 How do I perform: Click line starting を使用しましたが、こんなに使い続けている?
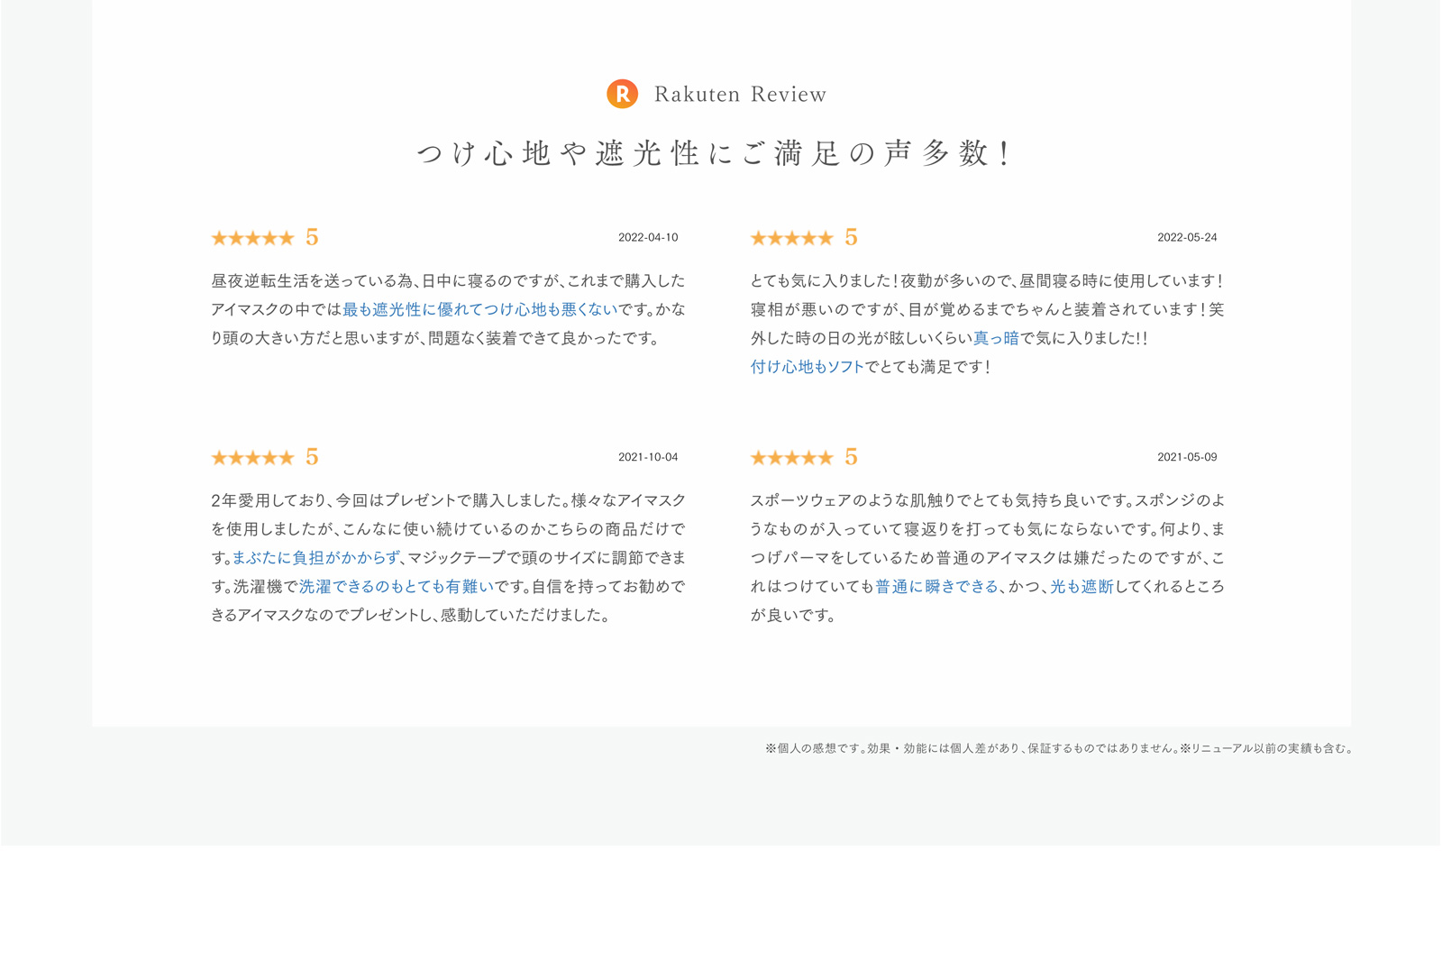pos(449,529)
